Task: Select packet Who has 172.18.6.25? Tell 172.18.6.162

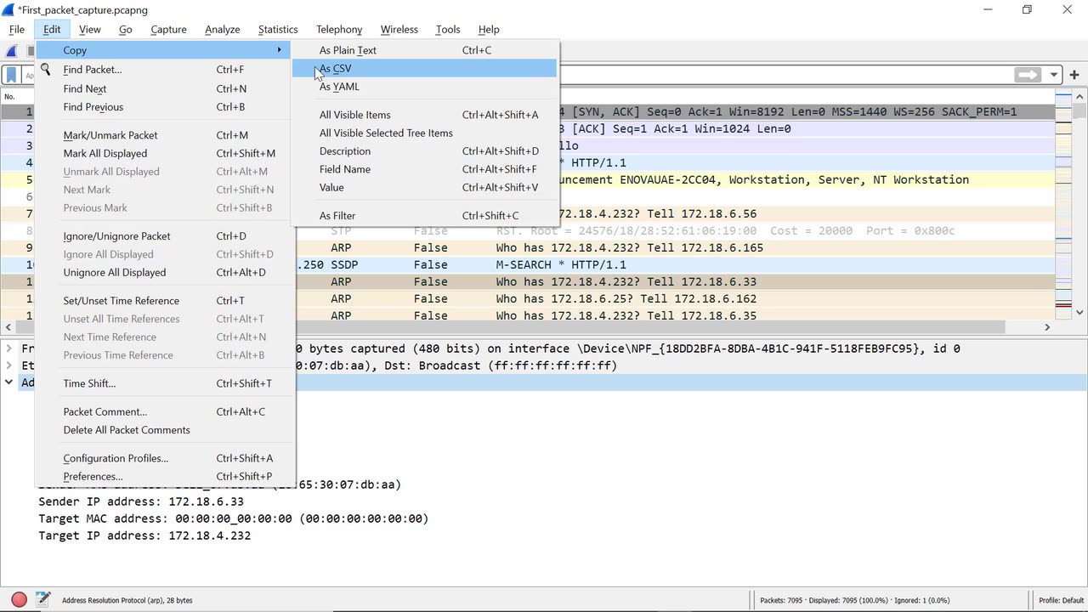Action: tap(626, 298)
